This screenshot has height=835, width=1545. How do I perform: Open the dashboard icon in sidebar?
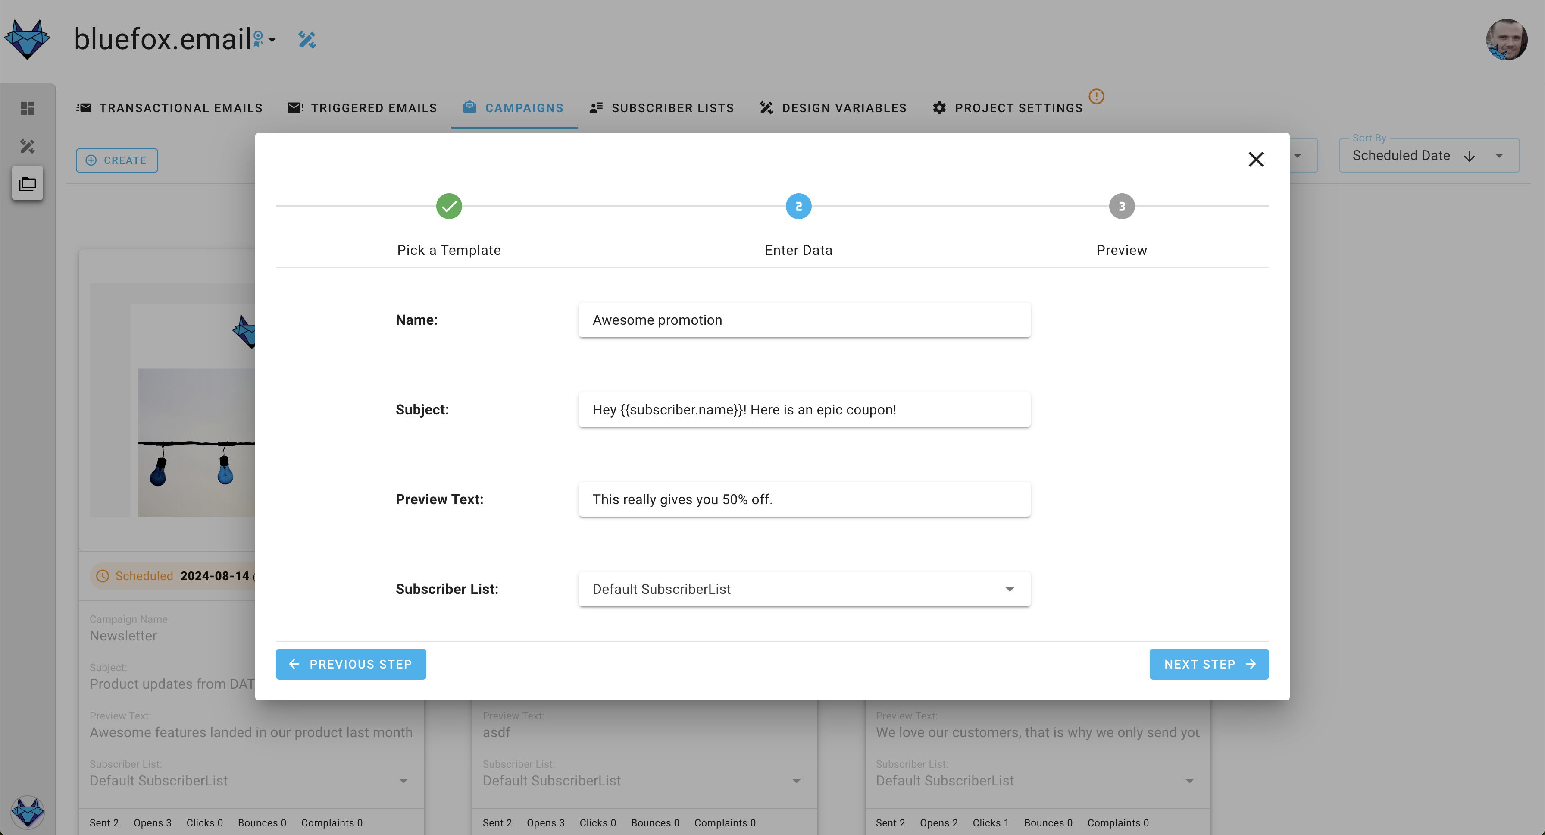pos(28,108)
